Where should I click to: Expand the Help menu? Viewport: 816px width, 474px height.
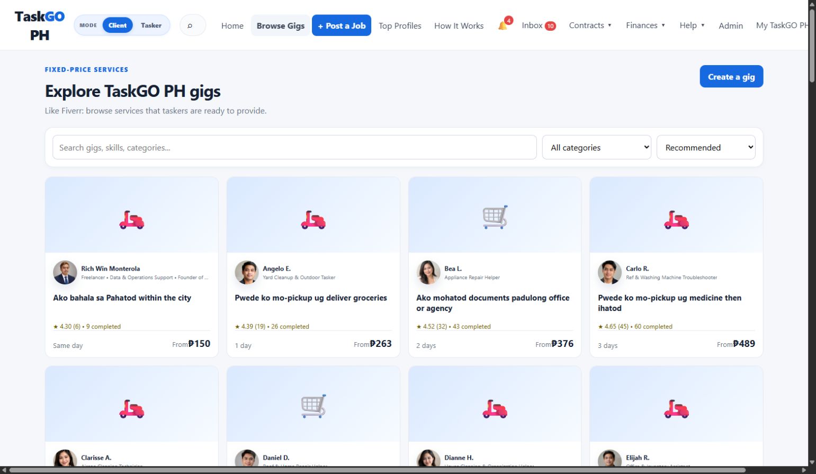[x=692, y=25]
